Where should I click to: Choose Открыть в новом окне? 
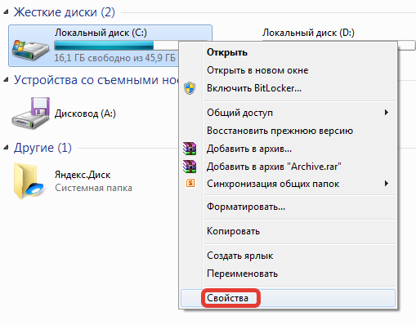pyautogui.click(x=288, y=70)
